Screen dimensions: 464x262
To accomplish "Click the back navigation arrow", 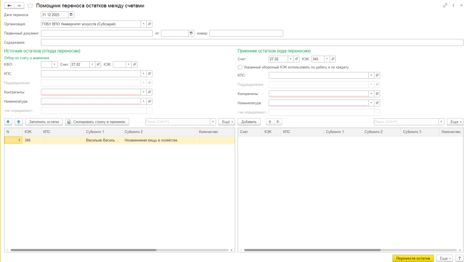I will (9, 5).
